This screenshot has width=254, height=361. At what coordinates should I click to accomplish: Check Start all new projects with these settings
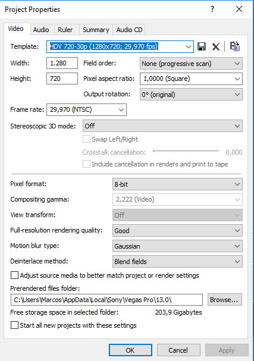coord(14,325)
